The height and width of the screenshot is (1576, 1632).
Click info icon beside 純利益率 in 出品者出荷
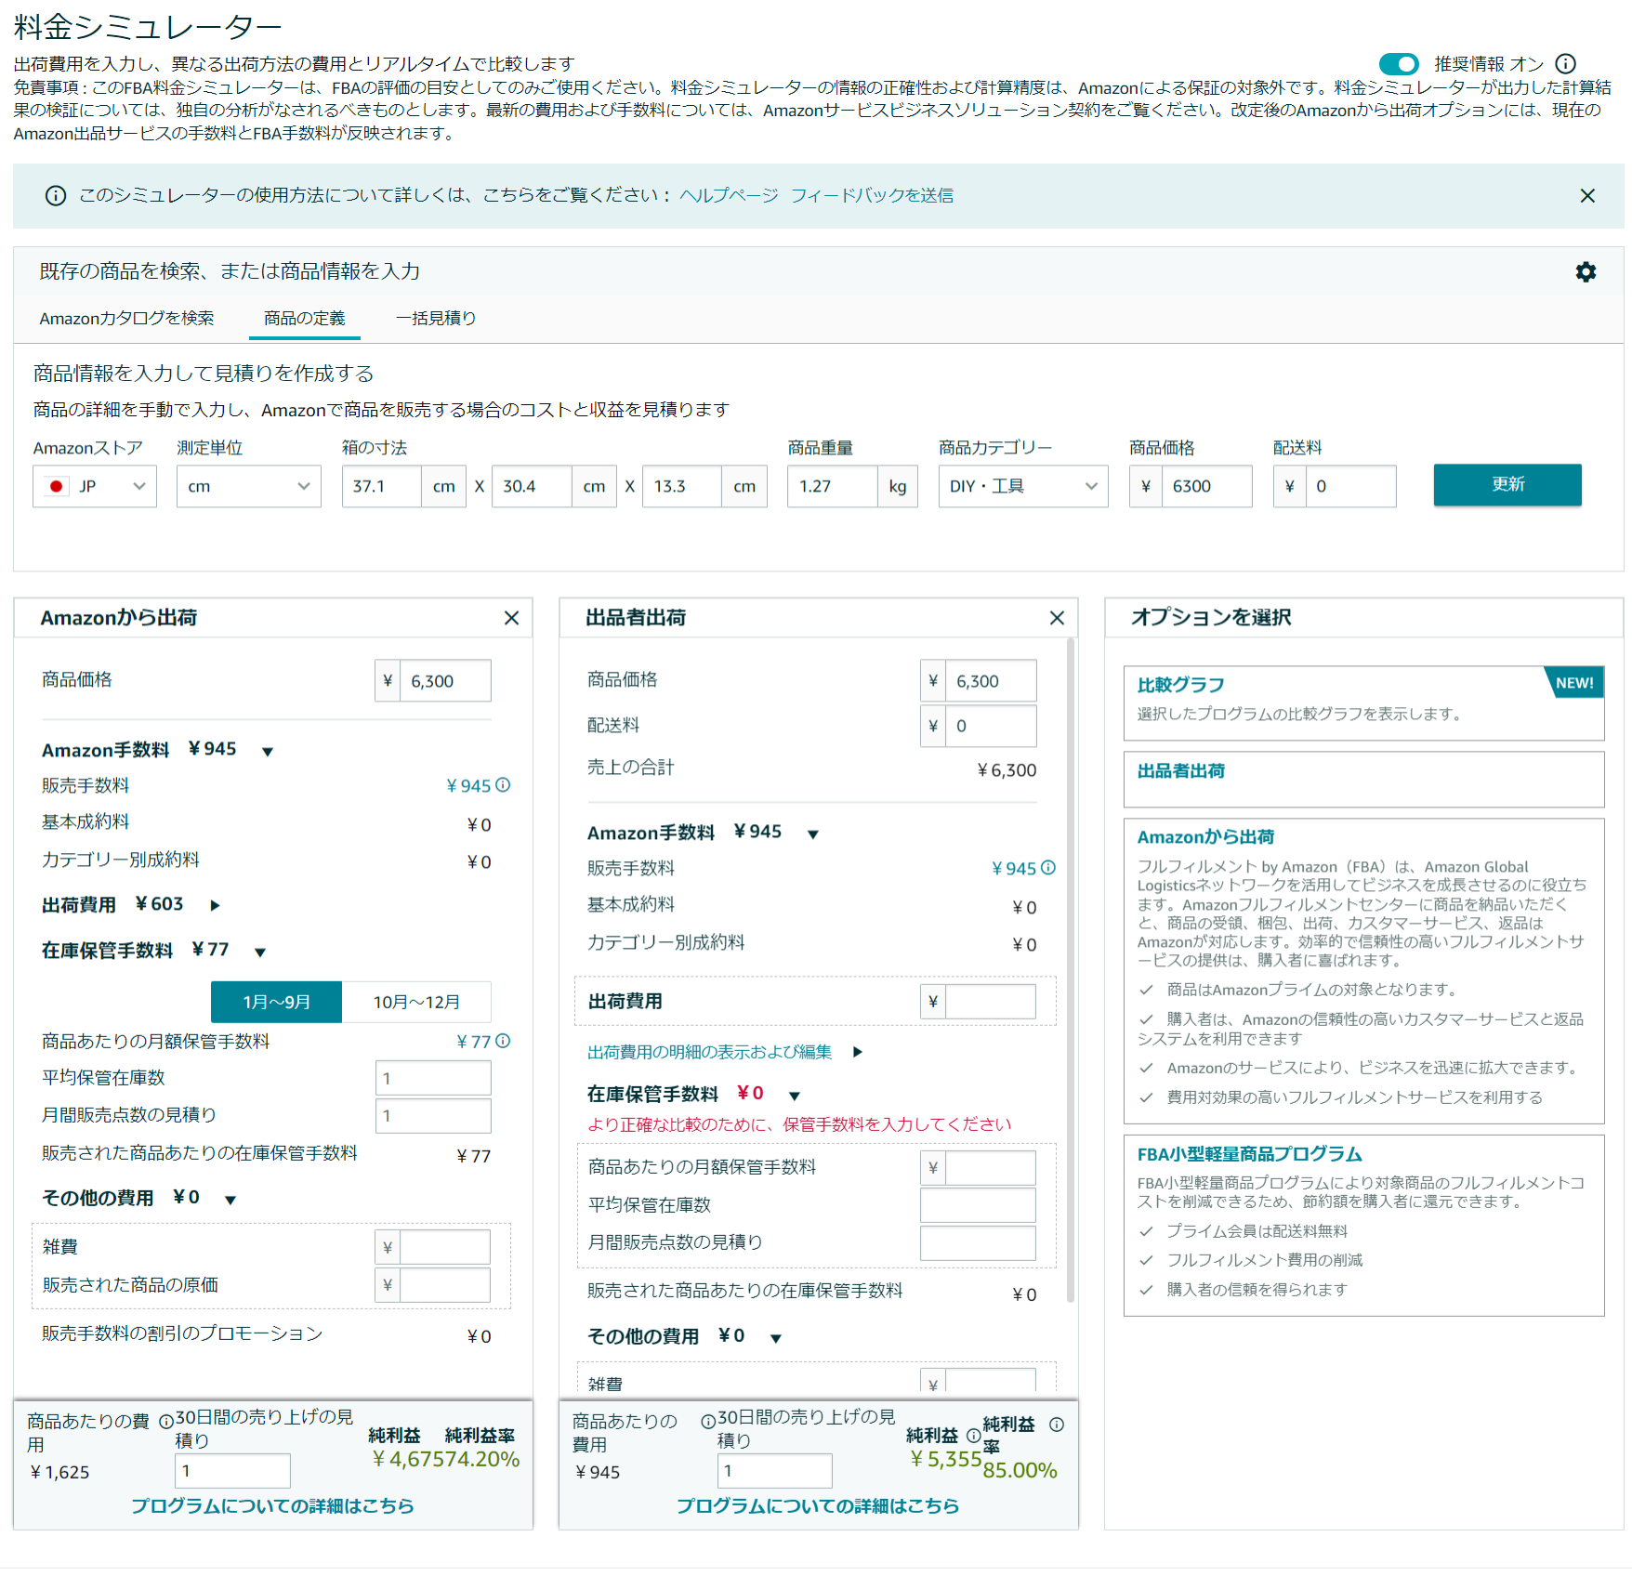point(1057,1425)
